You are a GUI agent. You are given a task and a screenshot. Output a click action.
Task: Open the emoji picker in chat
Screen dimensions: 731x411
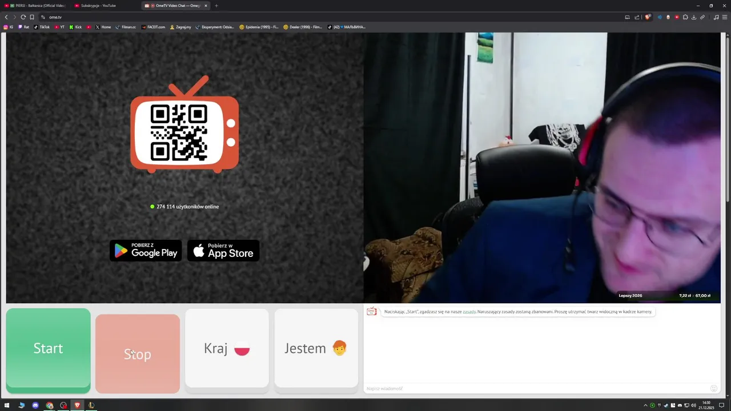[713, 389]
